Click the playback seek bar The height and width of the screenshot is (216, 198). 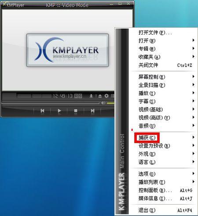51,103
